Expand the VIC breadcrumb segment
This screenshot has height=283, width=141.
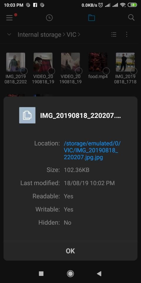click(x=71, y=35)
